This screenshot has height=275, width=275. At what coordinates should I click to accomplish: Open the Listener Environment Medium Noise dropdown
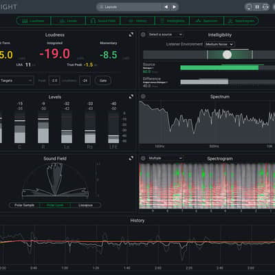pos(219,44)
